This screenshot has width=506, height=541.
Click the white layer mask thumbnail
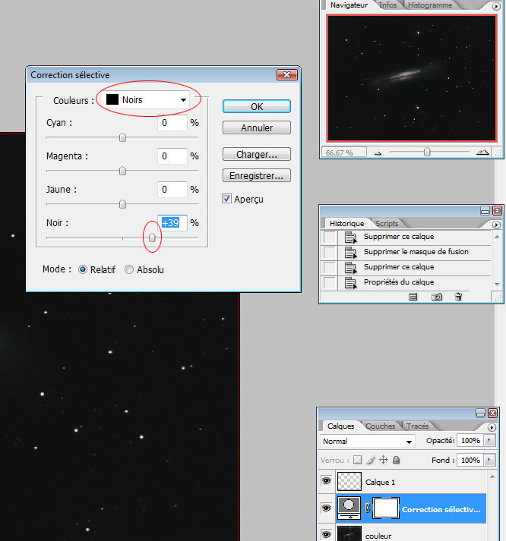point(386,508)
